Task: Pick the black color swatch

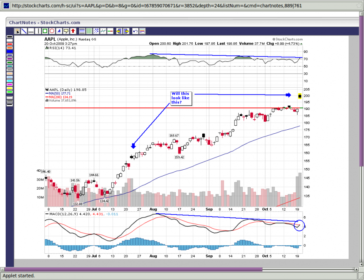Action: [10, 37]
